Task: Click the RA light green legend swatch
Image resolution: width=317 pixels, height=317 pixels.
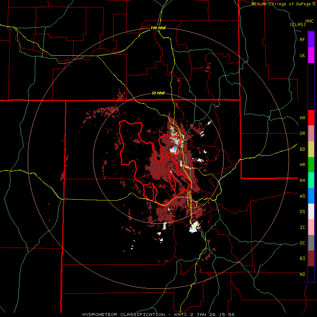Action: click(x=311, y=180)
